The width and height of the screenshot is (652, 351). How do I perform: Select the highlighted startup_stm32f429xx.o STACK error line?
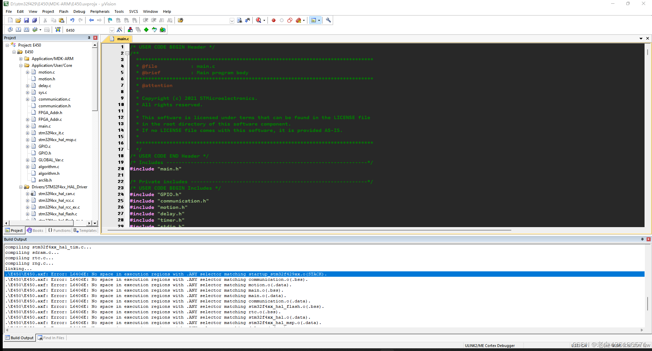click(324, 274)
